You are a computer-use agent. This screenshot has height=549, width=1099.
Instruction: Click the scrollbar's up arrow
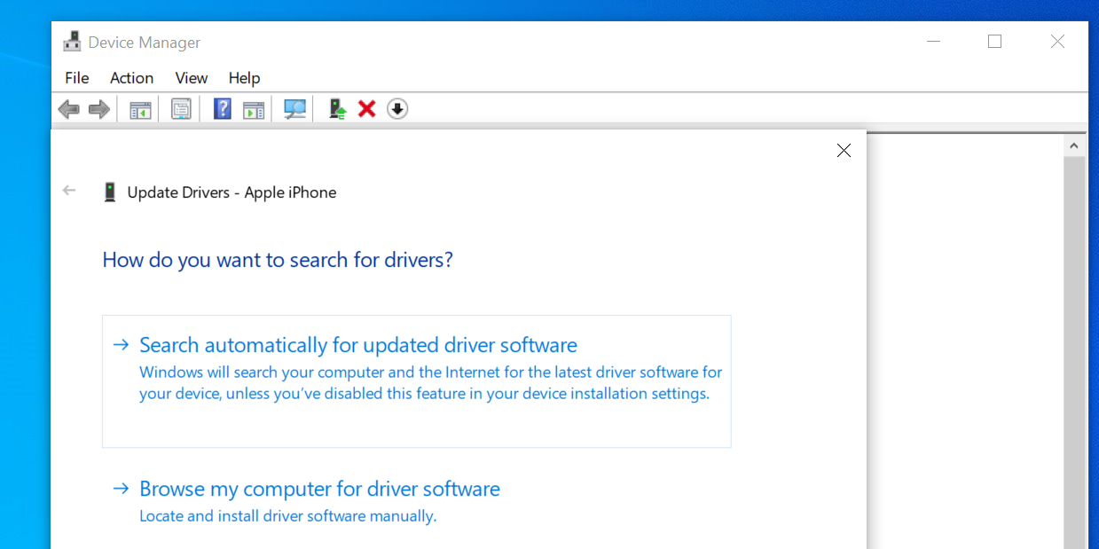click(1072, 144)
